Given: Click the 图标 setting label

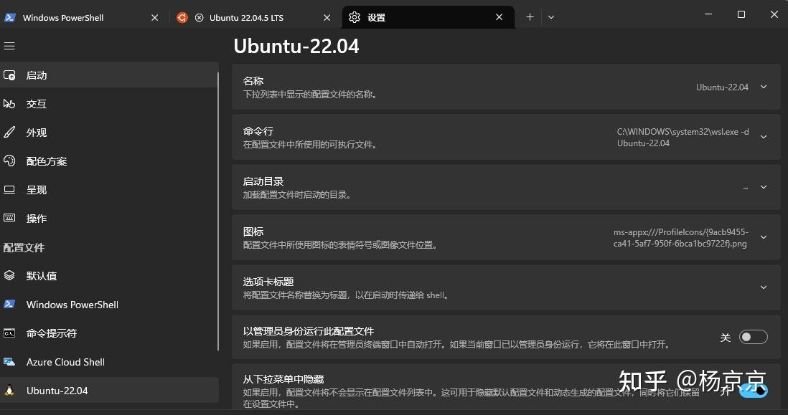Looking at the screenshot, I should pyautogui.click(x=253, y=232).
